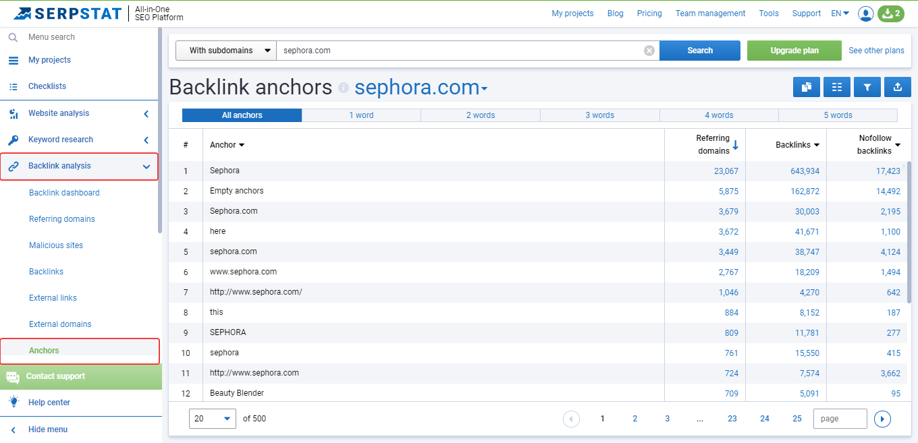Screen dimensions: 918x443
Task: Click the blue Search button
Action: click(x=700, y=51)
